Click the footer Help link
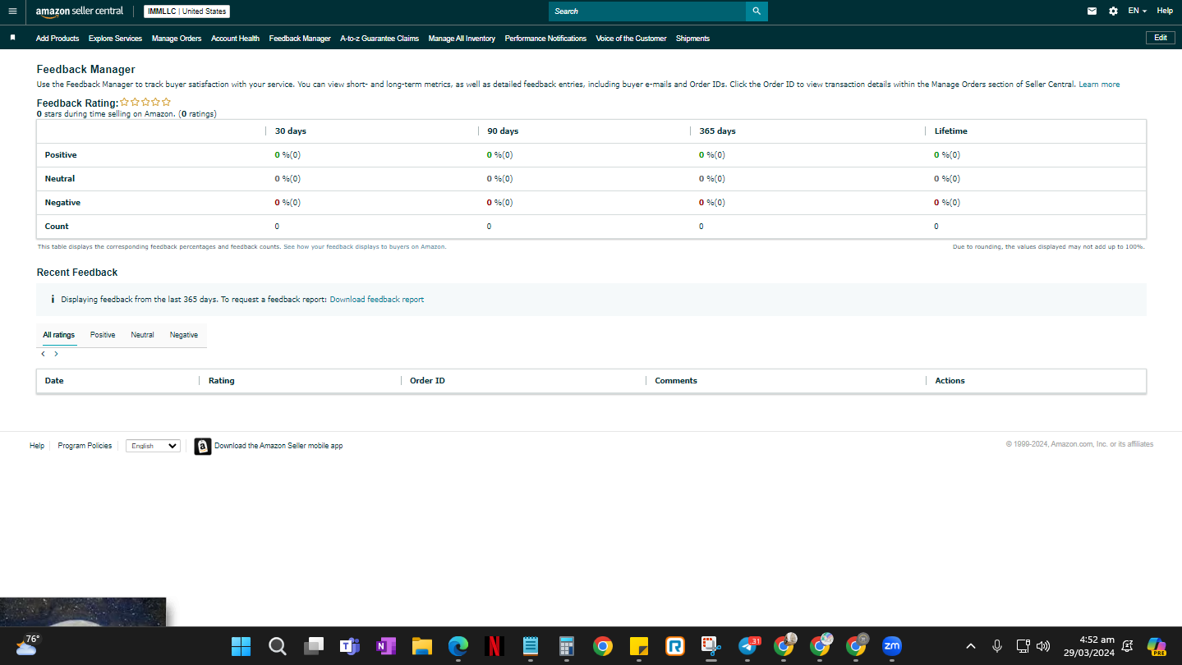1182x665 pixels. pos(37,446)
